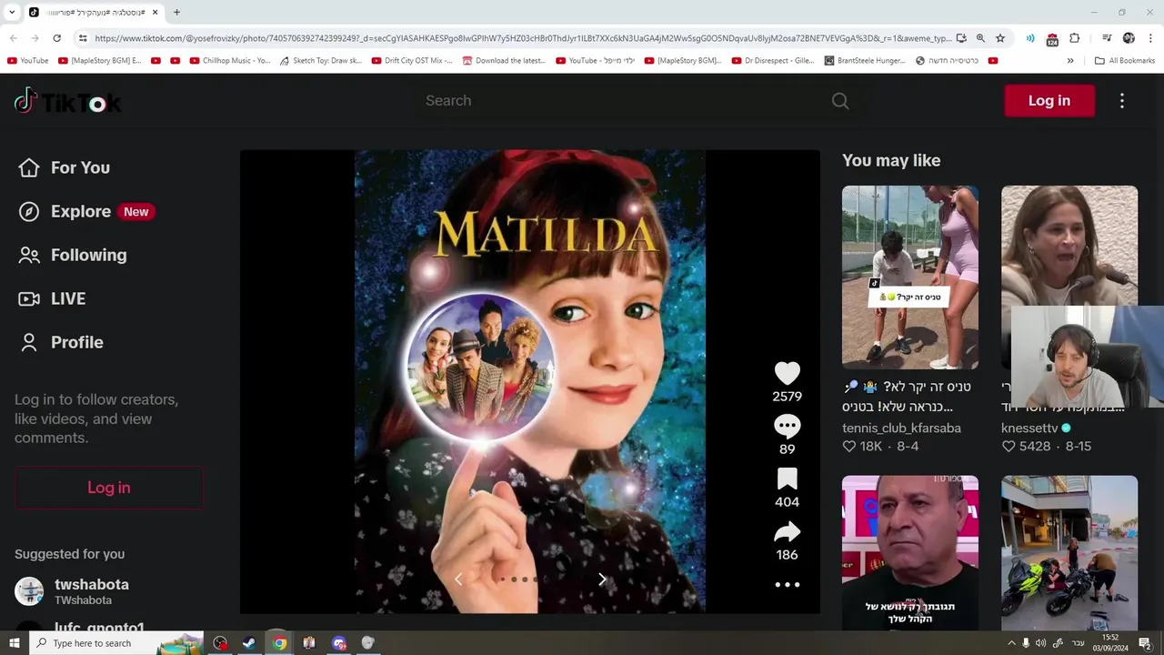Click the TikTok logo
The image size is (1164, 655).
point(68,101)
